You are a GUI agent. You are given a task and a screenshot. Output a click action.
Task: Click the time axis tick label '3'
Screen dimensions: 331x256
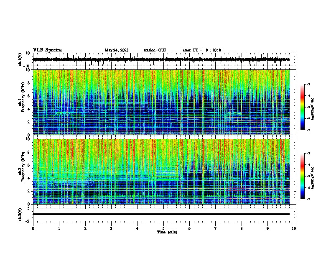click(x=111, y=228)
